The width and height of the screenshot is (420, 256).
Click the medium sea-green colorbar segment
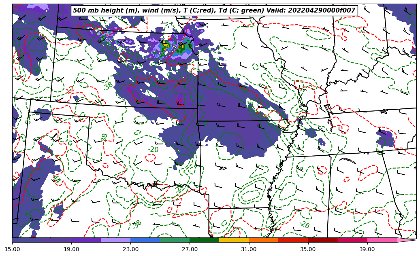(175, 240)
